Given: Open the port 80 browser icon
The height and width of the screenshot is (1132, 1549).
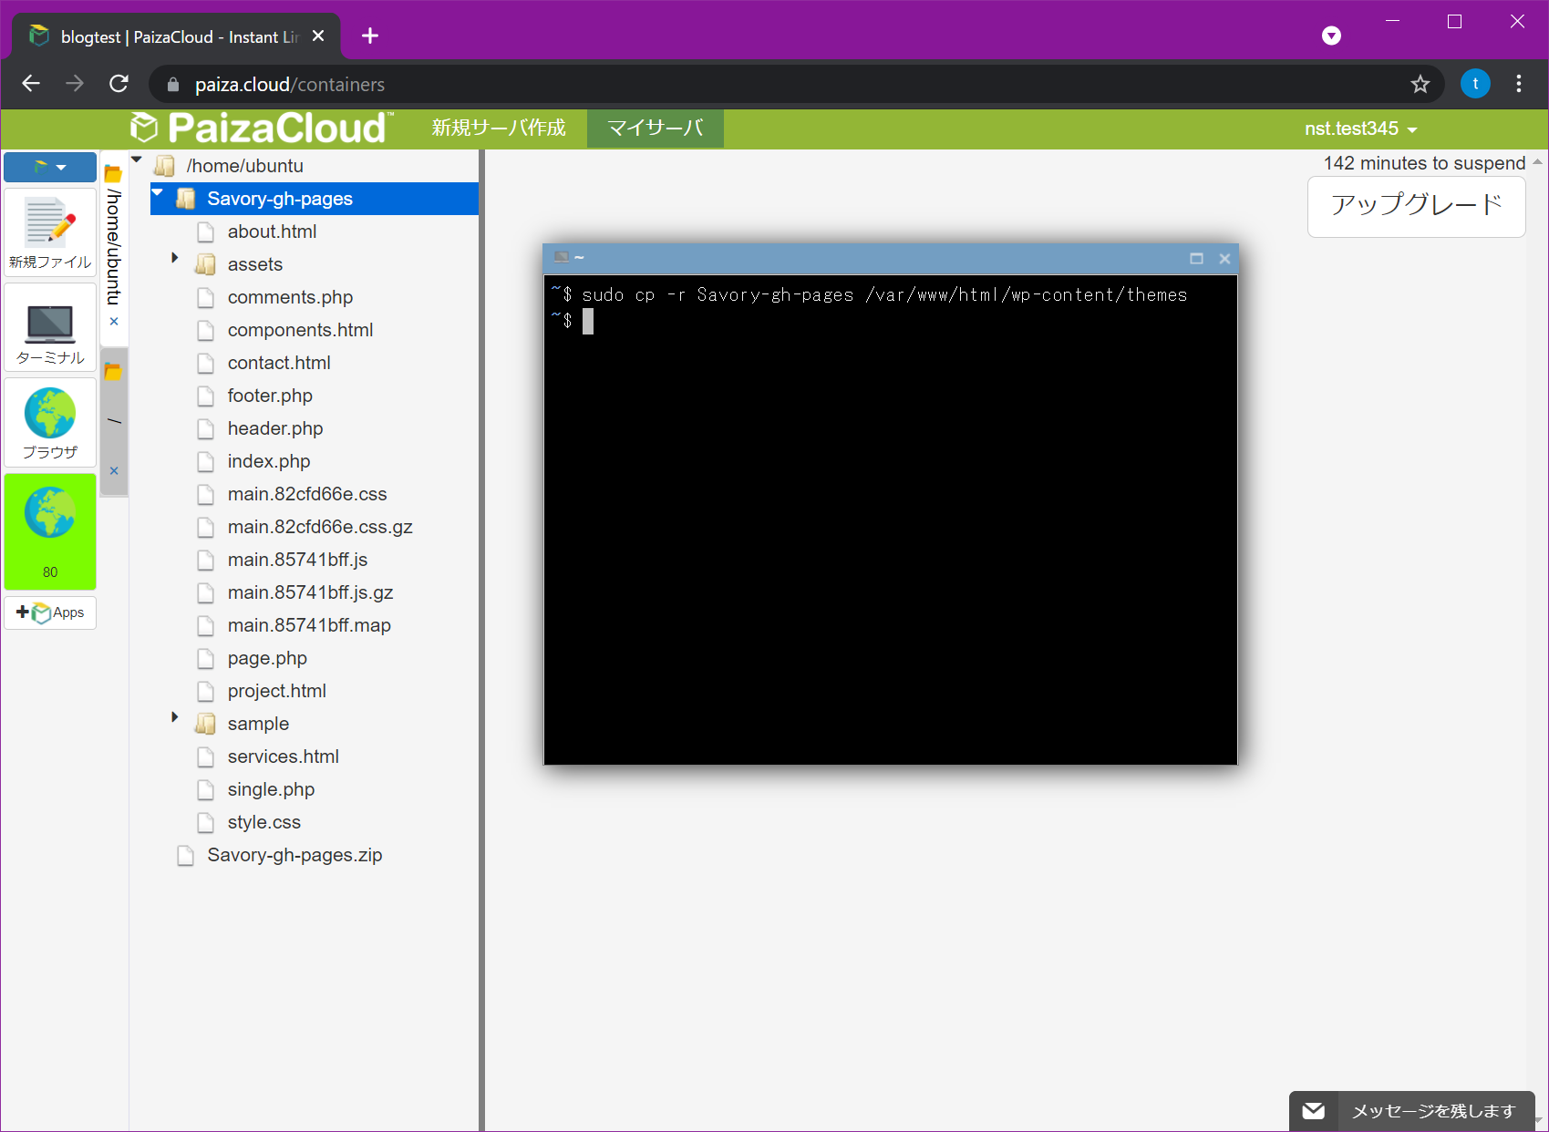Looking at the screenshot, I should click(50, 531).
